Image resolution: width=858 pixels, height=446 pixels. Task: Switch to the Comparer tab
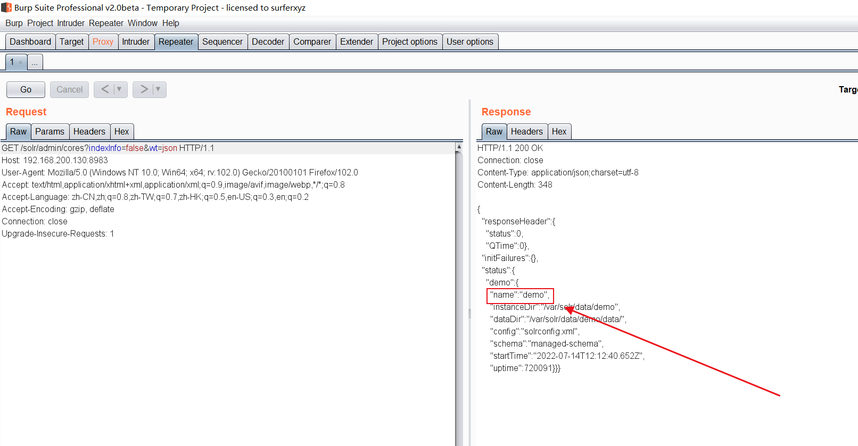click(x=312, y=41)
